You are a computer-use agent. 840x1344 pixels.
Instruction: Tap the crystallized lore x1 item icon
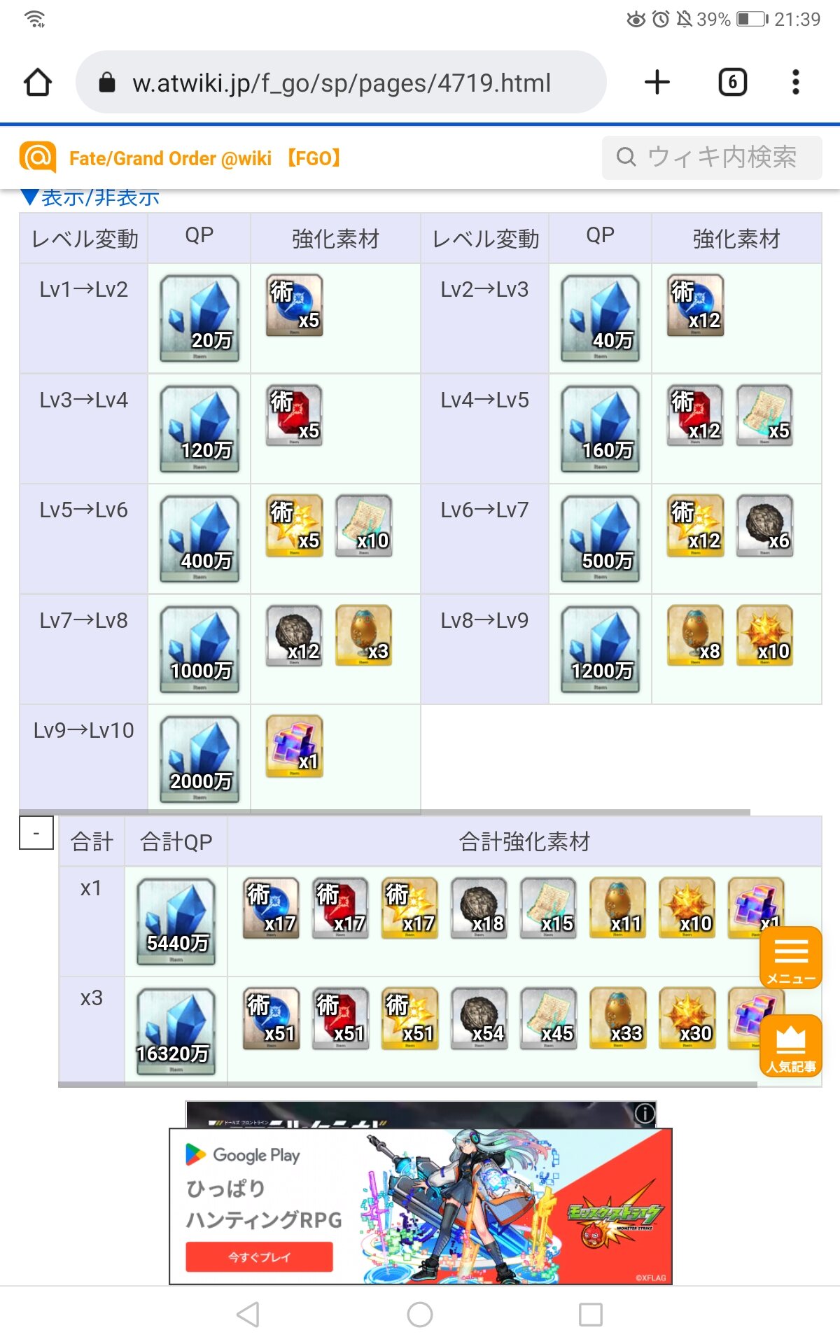tap(295, 745)
